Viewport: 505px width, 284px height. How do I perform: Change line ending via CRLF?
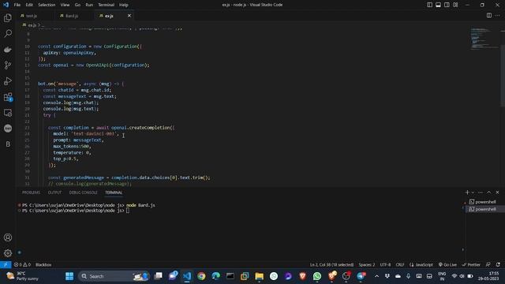click(x=400, y=265)
